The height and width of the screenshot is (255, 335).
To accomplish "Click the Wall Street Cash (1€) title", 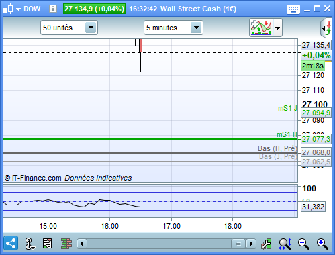I will (x=198, y=9).
